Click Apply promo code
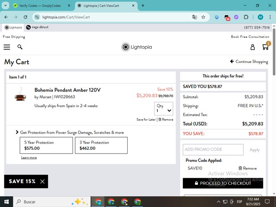This screenshot has height=207, width=276. [254, 150]
